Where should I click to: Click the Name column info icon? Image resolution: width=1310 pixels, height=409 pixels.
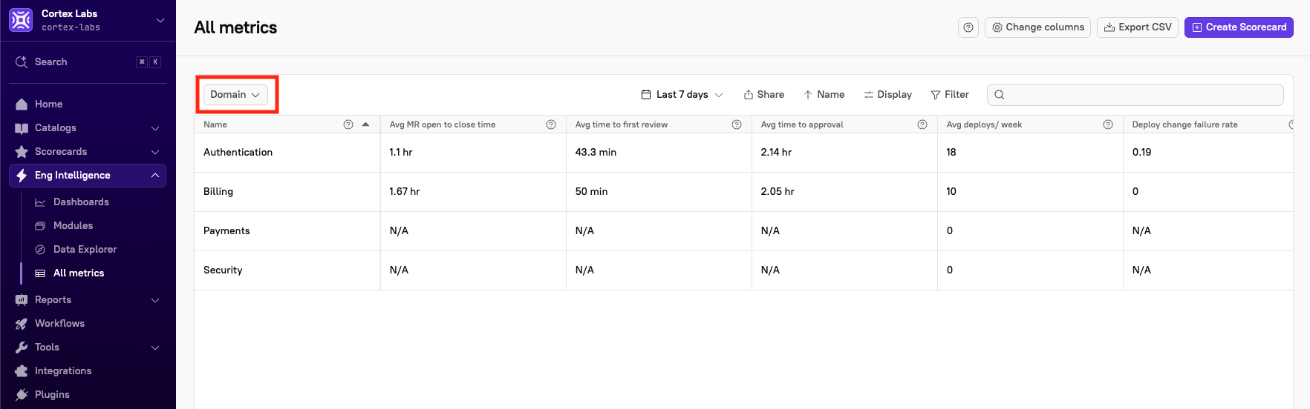click(348, 124)
